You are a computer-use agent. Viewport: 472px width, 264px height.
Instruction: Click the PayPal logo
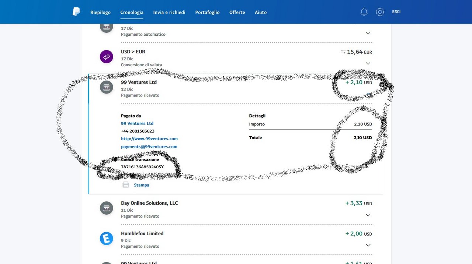[x=76, y=12]
